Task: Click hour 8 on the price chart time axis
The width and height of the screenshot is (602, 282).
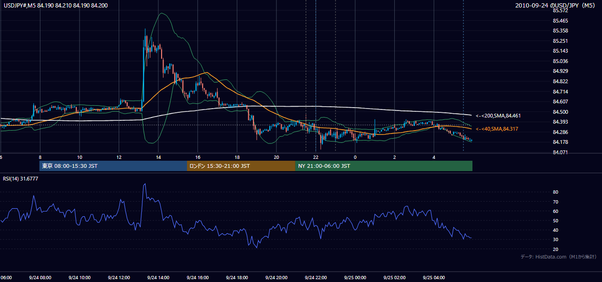Action: pyautogui.click(x=40, y=157)
